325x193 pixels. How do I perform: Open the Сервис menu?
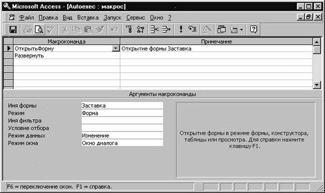point(136,18)
